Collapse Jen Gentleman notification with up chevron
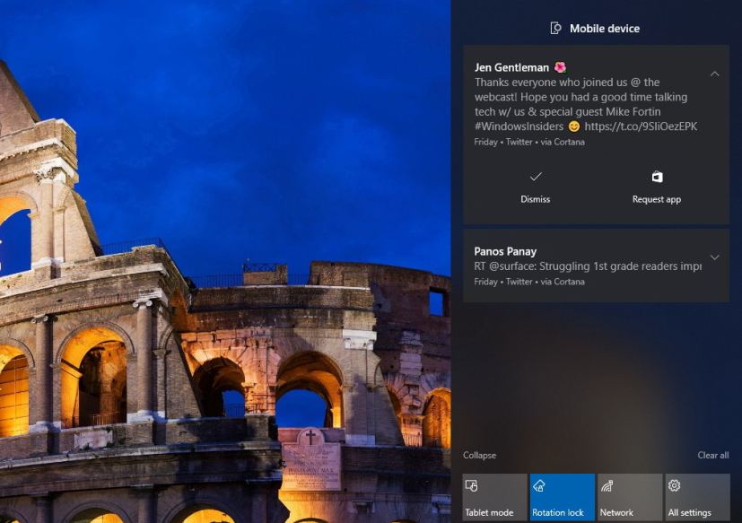 coord(714,74)
